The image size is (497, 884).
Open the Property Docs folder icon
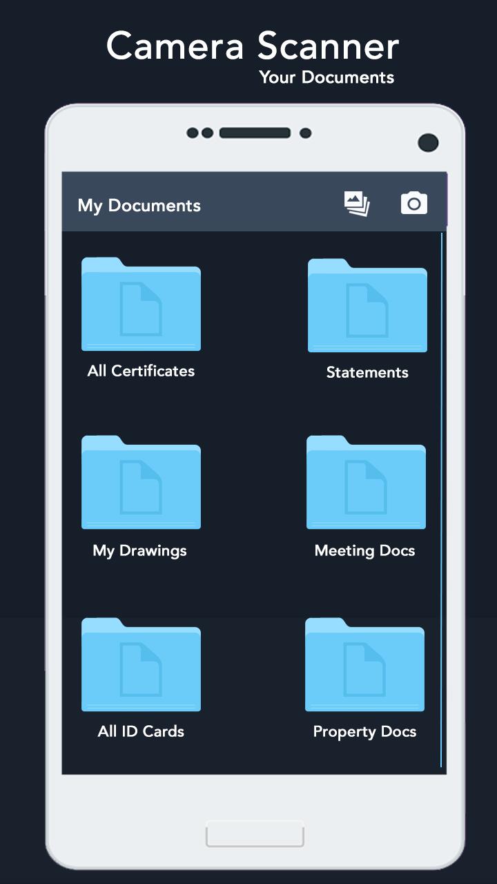point(364,664)
